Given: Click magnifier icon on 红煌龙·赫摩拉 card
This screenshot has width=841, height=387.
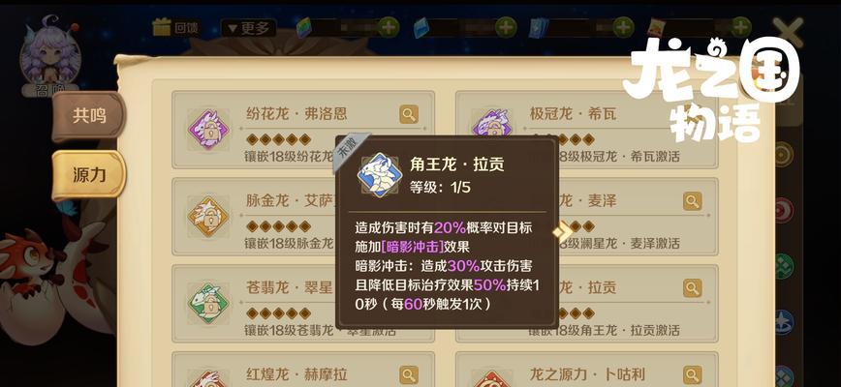Looking at the screenshot, I should coord(409,374).
